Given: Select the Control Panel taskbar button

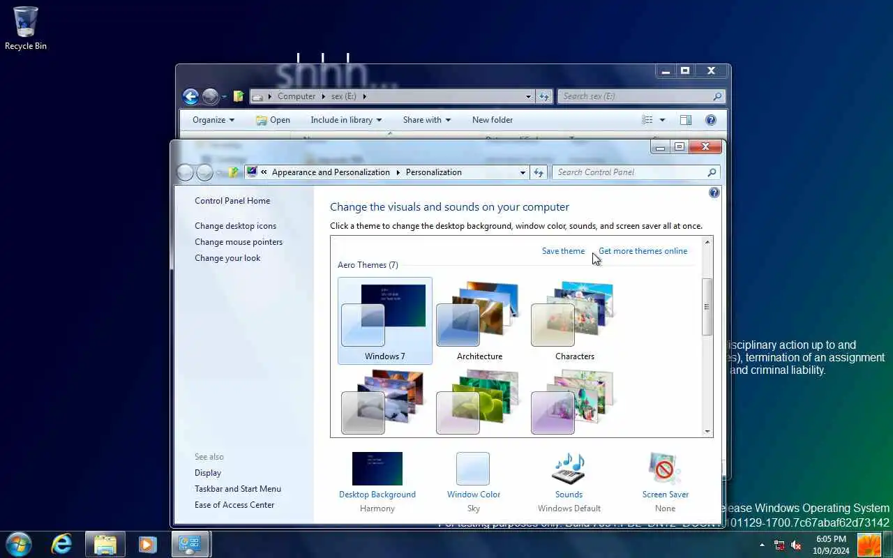Looking at the screenshot, I should point(190,544).
